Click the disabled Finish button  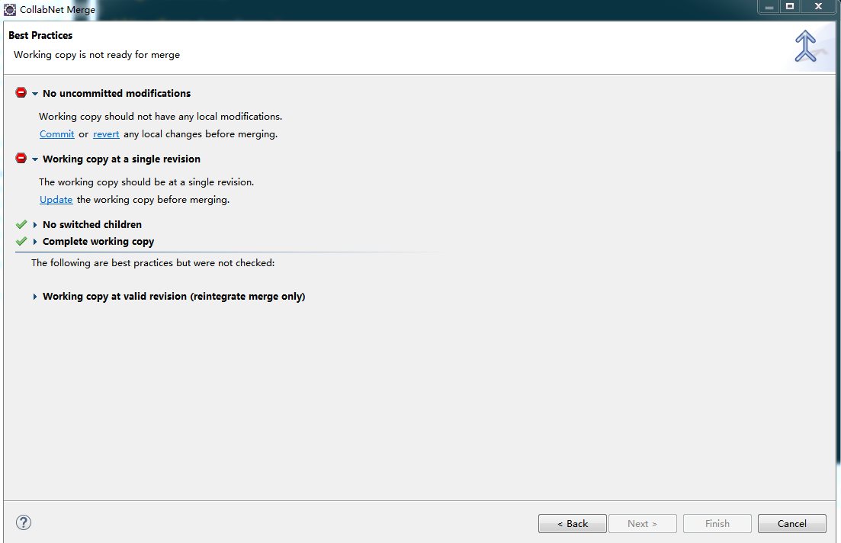[x=717, y=523]
